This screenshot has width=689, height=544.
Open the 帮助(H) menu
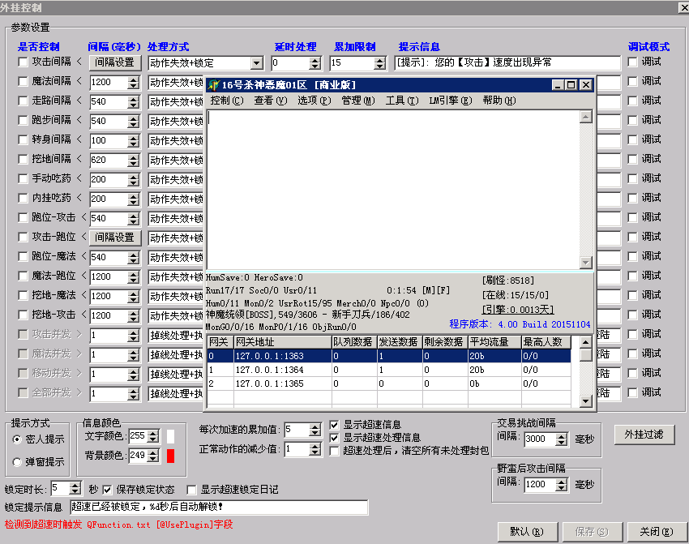tap(499, 101)
